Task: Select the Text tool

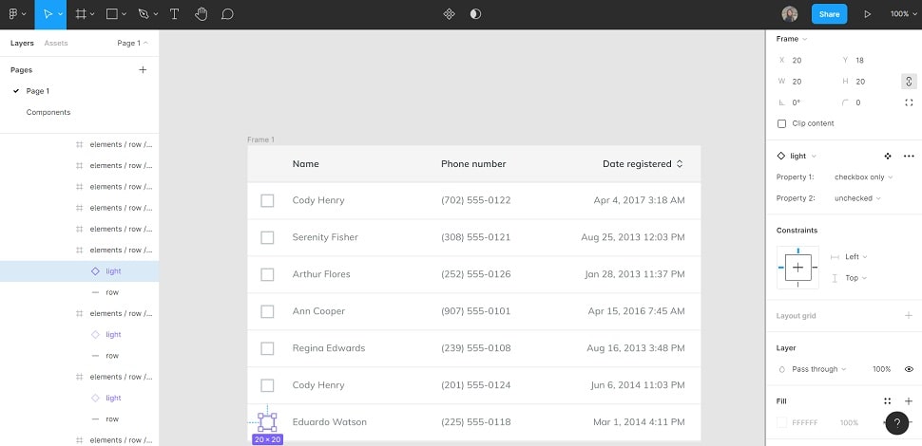Action: [174, 14]
